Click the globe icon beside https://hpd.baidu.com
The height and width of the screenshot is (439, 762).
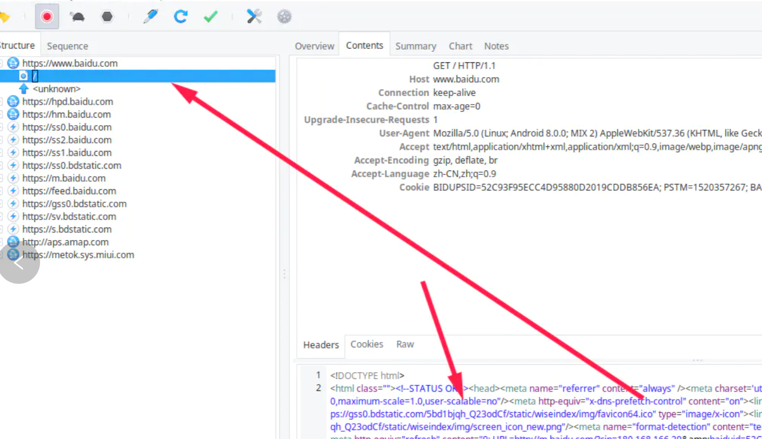(x=13, y=102)
